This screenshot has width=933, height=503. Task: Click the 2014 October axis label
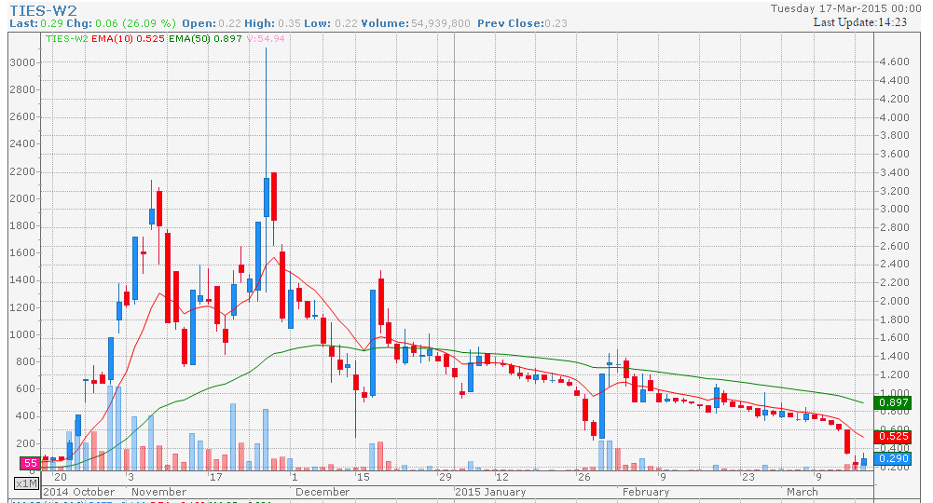point(78,492)
